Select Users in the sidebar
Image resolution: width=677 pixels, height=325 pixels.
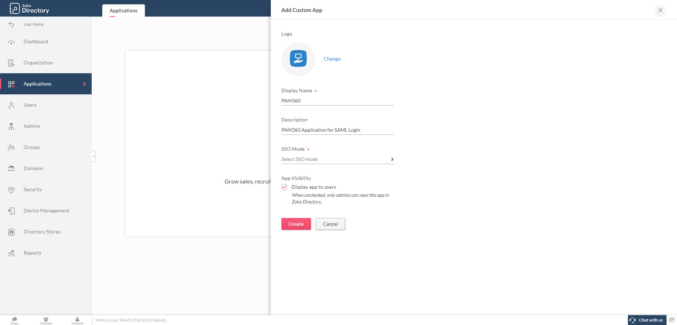click(46, 105)
